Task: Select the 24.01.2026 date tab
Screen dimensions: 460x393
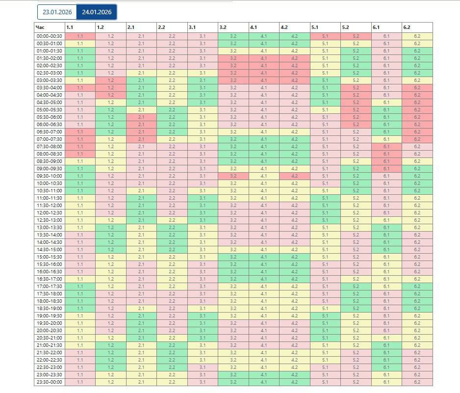Action: pos(97,12)
